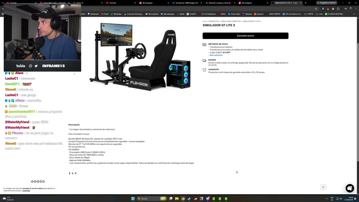This screenshot has height=202, width=359.
Task: Open the Dashboard bookmark next to Gmail
Action: [93, 14]
